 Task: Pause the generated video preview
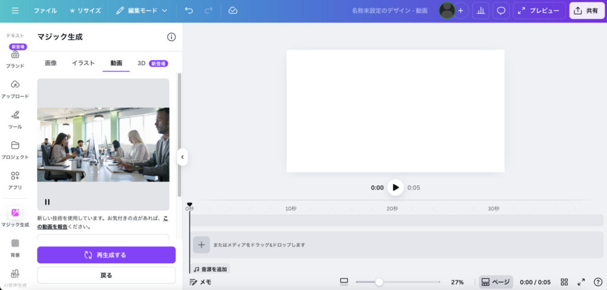click(x=47, y=202)
